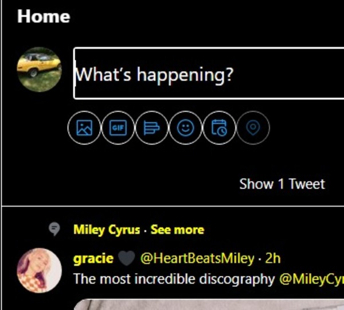Open the GIF picker
Viewport: 344px width, 310px height.
(118, 127)
